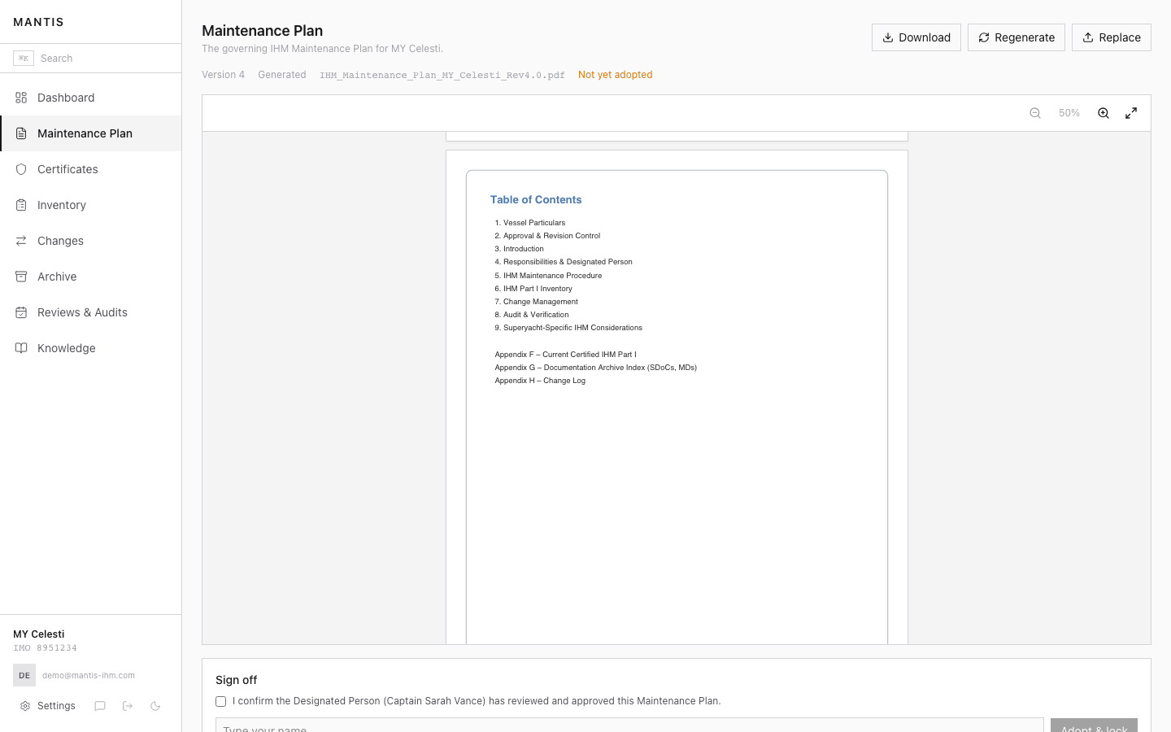Viewport: 1171px width, 732px height.
Task: Click Appendix G – Documentation Archive Index
Action: [x=596, y=368]
